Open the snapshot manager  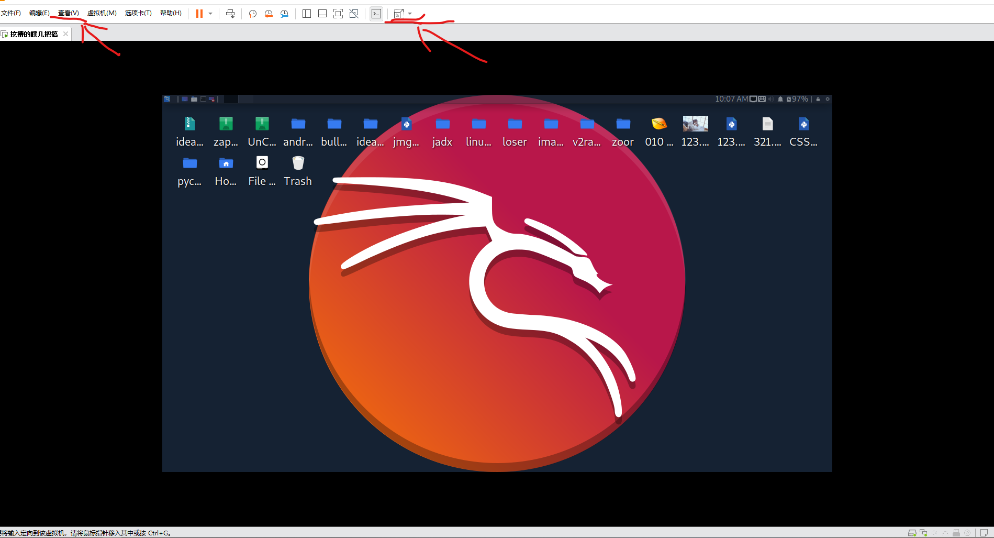[284, 14]
